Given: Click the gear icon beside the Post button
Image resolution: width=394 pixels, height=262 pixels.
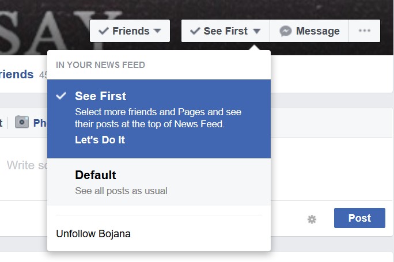Looking at the screenshot, I should click(x=312, y=219).
